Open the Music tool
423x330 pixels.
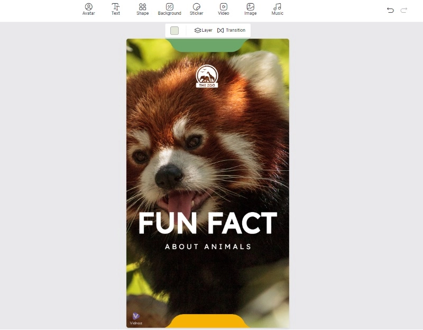pyautogui.click(x=277, y=9)
